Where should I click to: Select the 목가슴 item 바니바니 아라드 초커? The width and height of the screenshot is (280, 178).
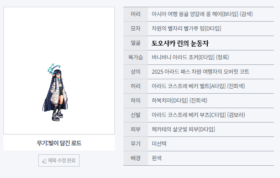(190, 57)
